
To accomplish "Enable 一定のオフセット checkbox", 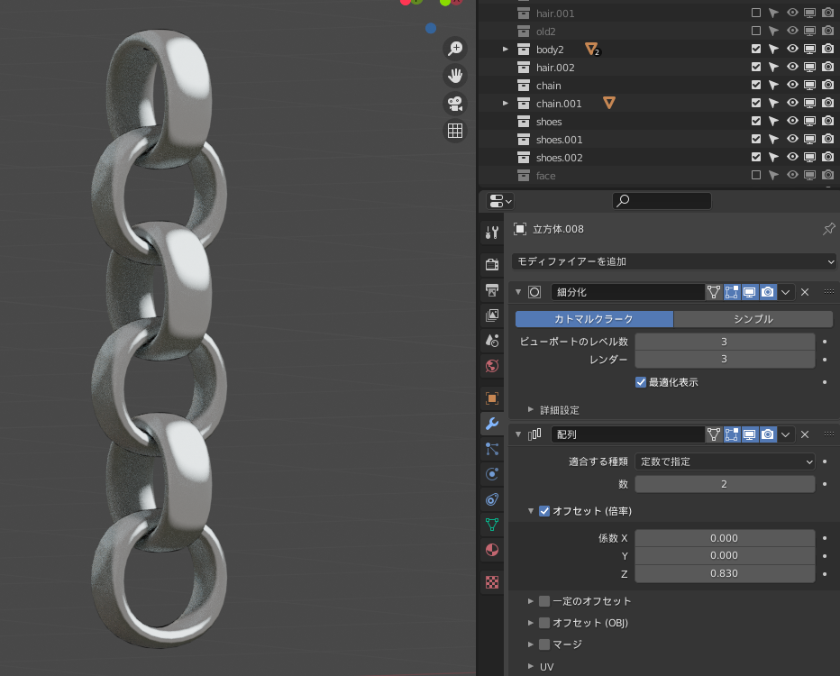I will tap(544, 601).
